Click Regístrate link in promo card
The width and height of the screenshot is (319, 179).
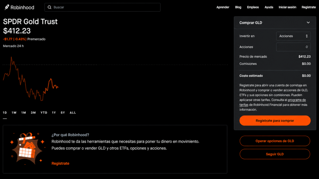(x=60, y=163)
